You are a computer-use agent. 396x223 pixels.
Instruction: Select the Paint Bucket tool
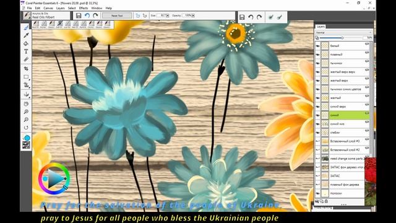26,43
